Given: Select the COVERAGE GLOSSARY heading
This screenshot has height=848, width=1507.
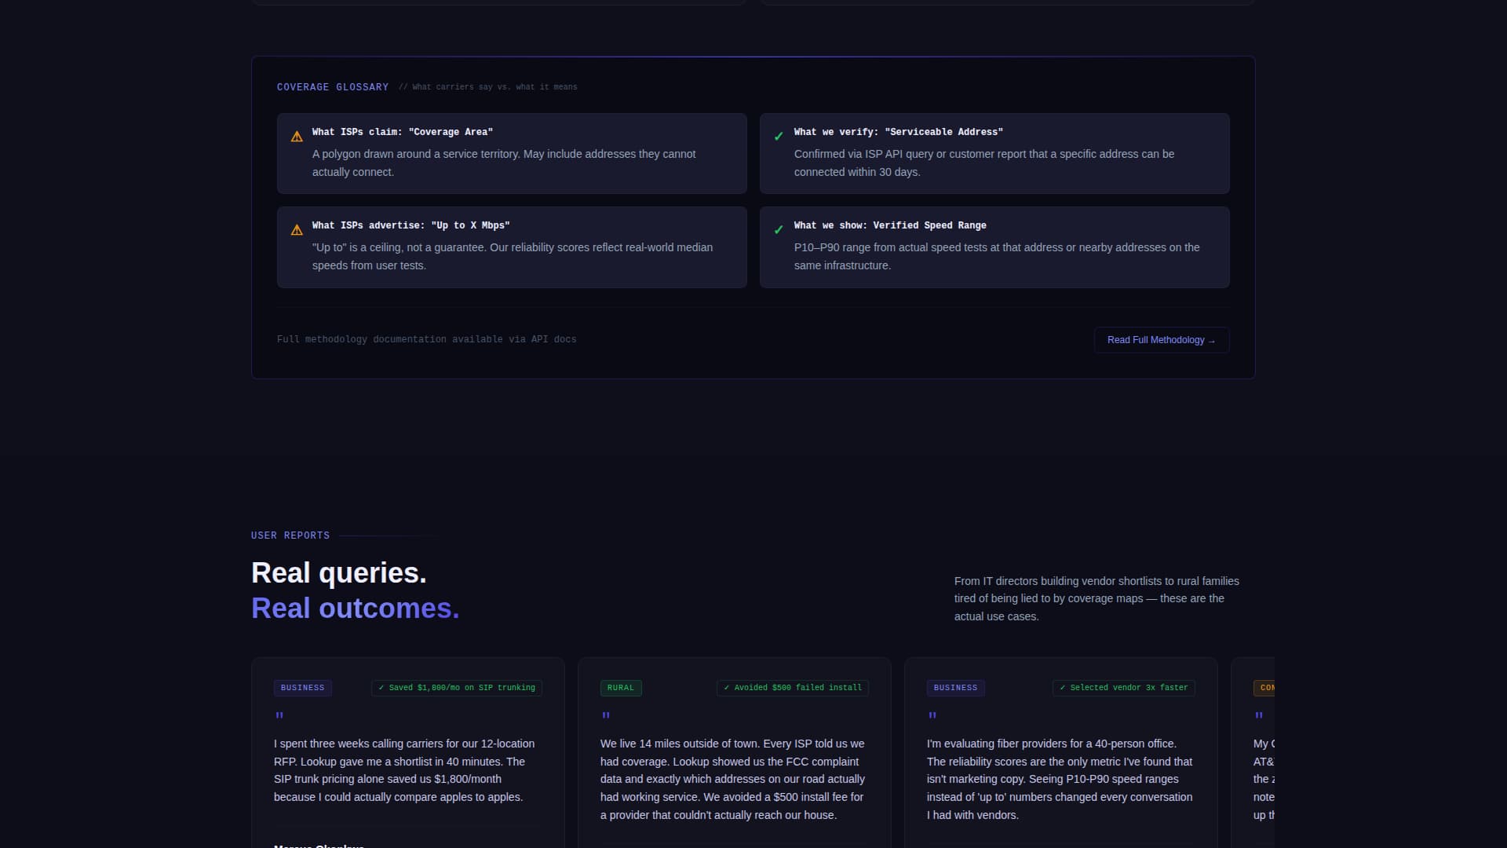Looking at the screenshot, I should click(x=333, y=87).
